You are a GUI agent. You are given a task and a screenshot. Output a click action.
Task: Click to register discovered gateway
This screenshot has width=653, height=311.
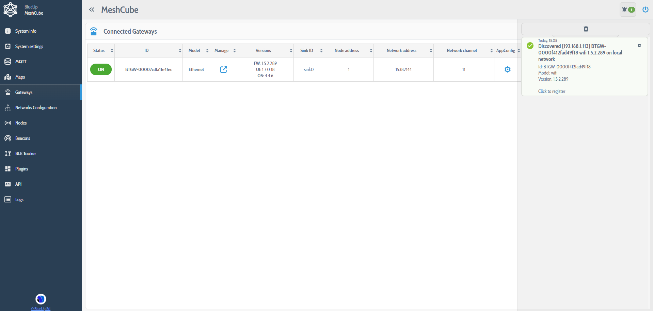click(x=552, y=91)
